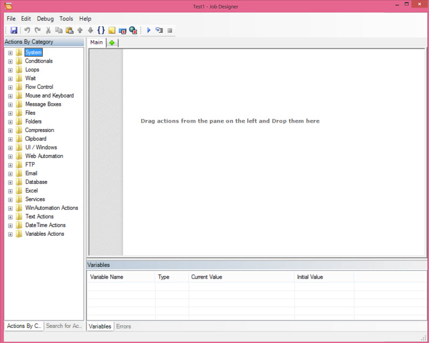This screenshot has height=343, width=429.
Task: Select the FTP tree item
Action: click(x=30, y=165)
